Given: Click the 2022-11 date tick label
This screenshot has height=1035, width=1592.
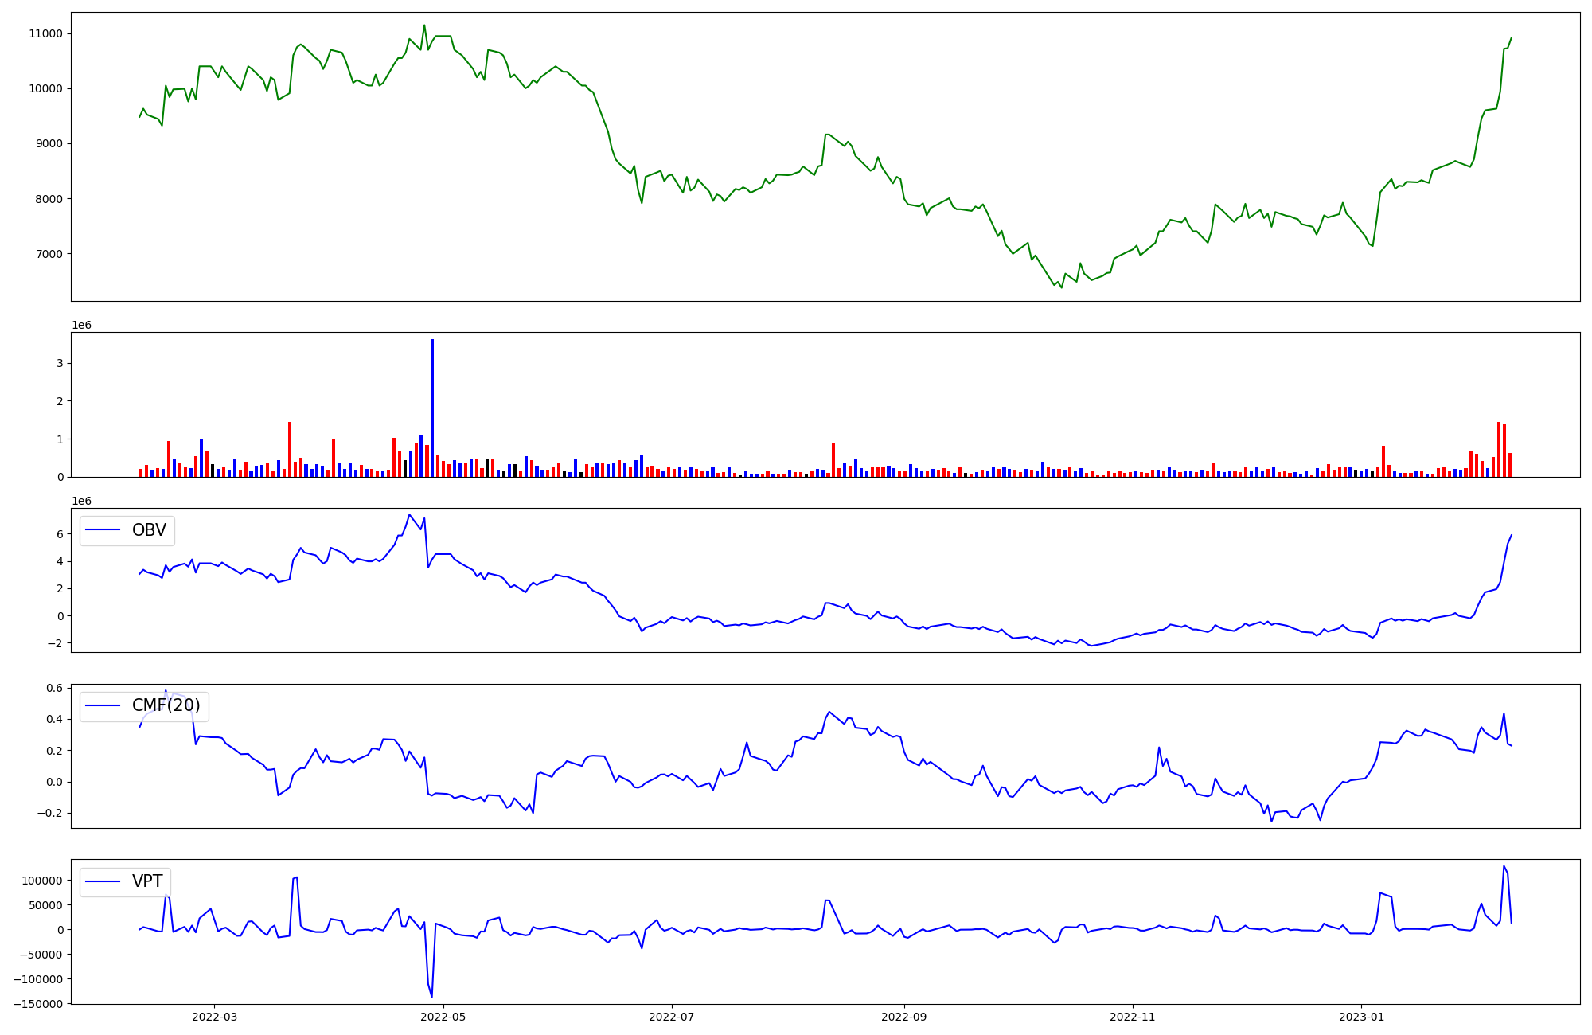Looking at the screenshot, I should 1132,1017.
